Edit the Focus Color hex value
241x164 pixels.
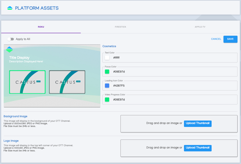[x=173, y=72]
